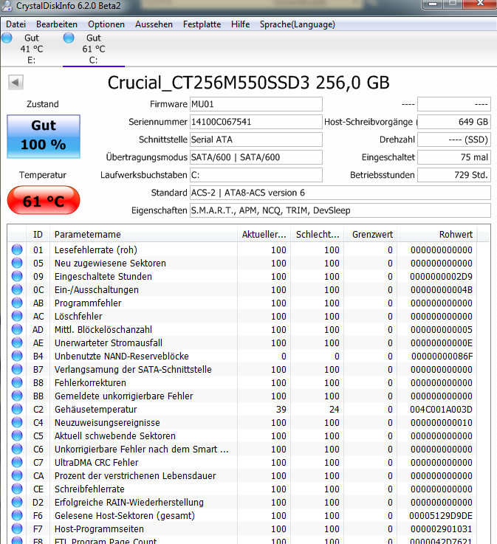497x544 pixels.
Task: Click the empty top-right info field showing ----
Action: (454, 104)
